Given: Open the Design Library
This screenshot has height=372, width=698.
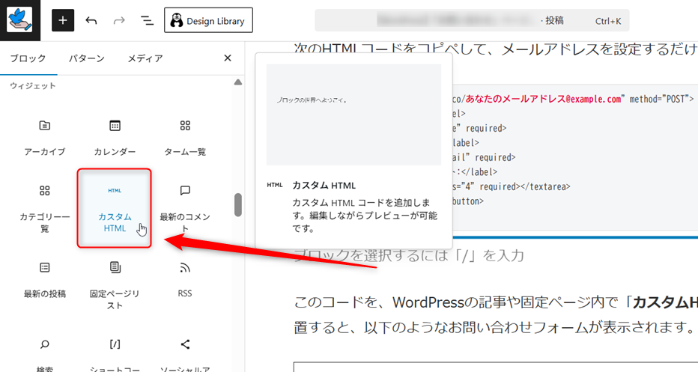Looking at the screenshot, I should point(208,20).
